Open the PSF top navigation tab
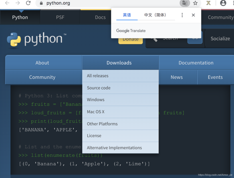This screenshot has width=234, height=178. (x=60, y=17)
